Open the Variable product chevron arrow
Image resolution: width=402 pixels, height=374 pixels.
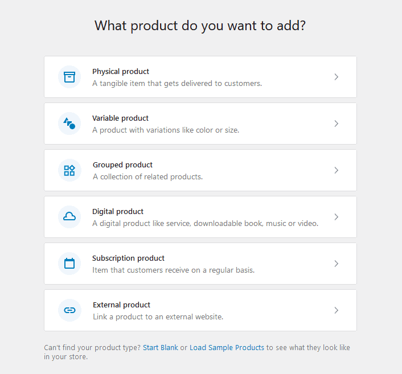click(x=337, y=124)
